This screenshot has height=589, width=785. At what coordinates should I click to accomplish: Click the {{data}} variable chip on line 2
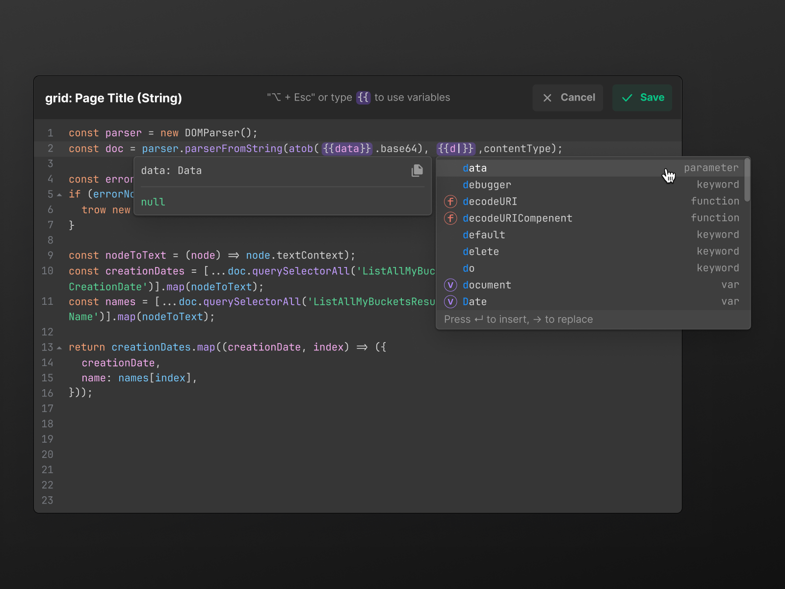coord(347,148)
